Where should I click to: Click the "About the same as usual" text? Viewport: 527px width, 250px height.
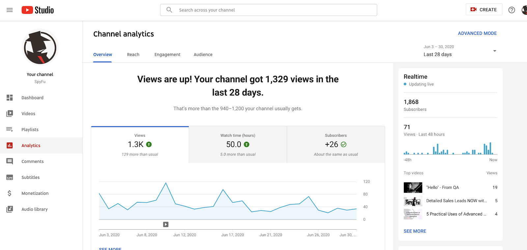click(336, 154)
